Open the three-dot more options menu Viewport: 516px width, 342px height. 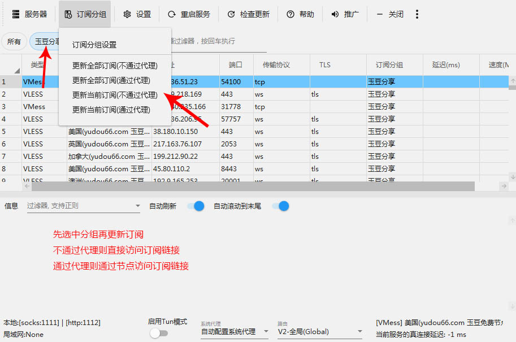coord(417,14)
